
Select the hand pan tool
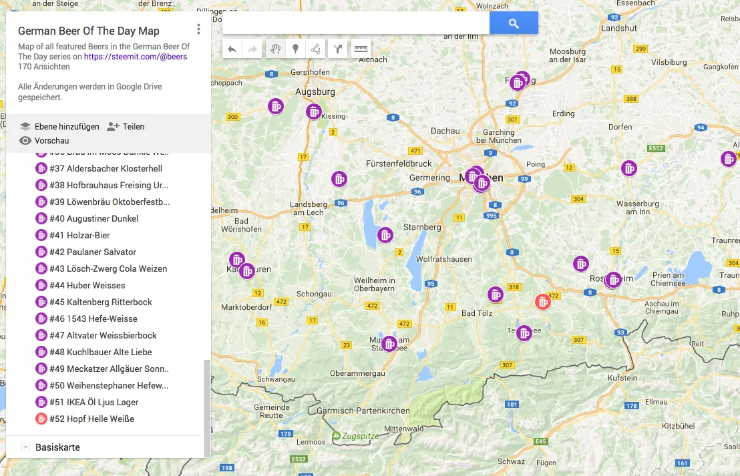276,49
